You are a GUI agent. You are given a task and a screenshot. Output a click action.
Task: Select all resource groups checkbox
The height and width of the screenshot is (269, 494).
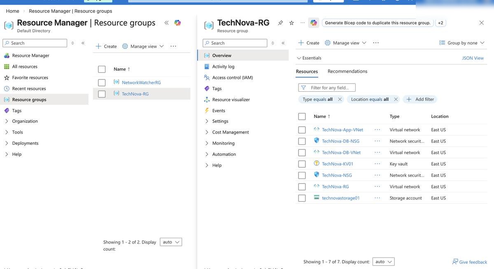[102, 69]
